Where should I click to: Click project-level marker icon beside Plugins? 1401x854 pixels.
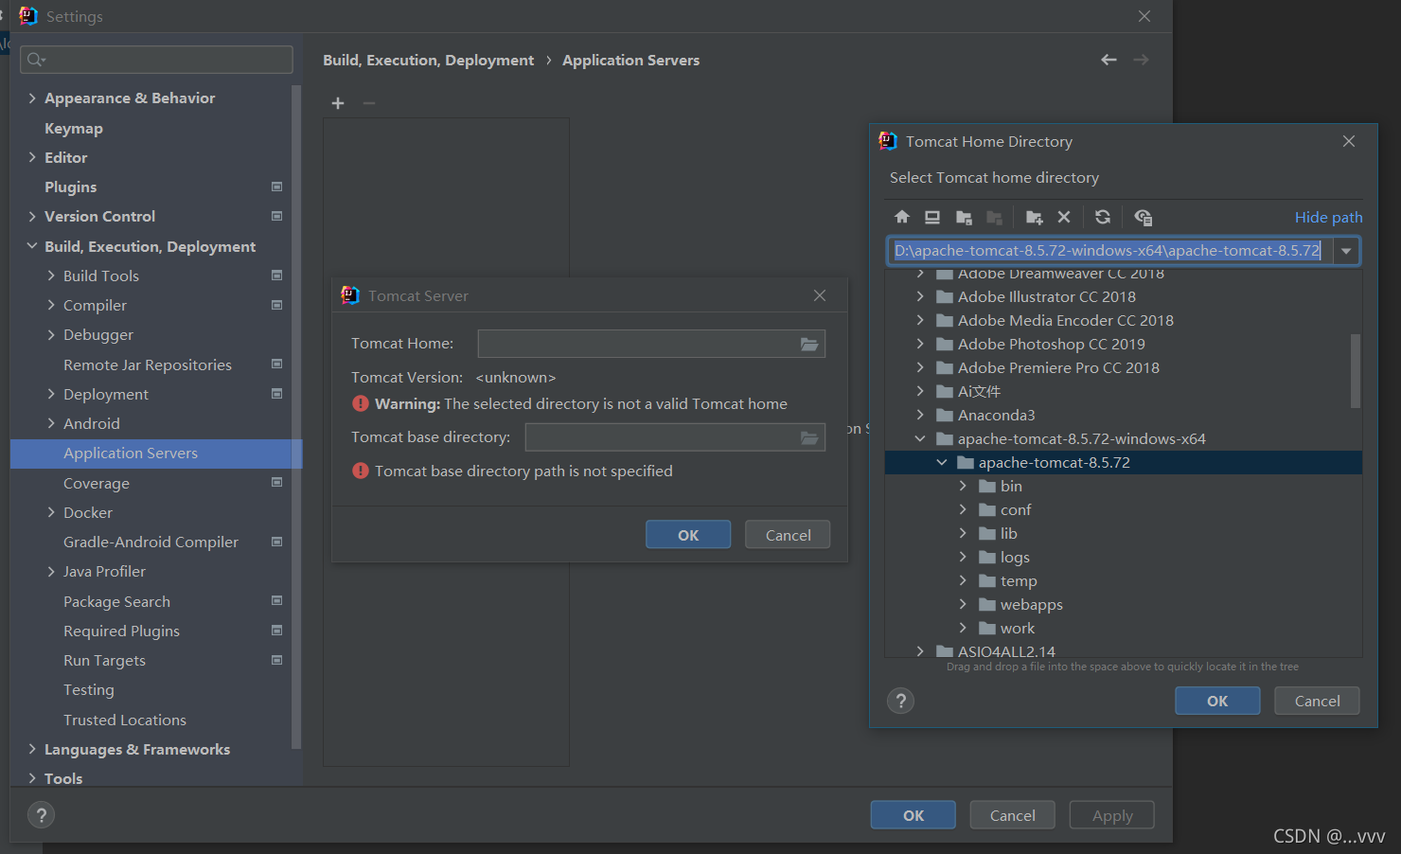pos(277,187)
